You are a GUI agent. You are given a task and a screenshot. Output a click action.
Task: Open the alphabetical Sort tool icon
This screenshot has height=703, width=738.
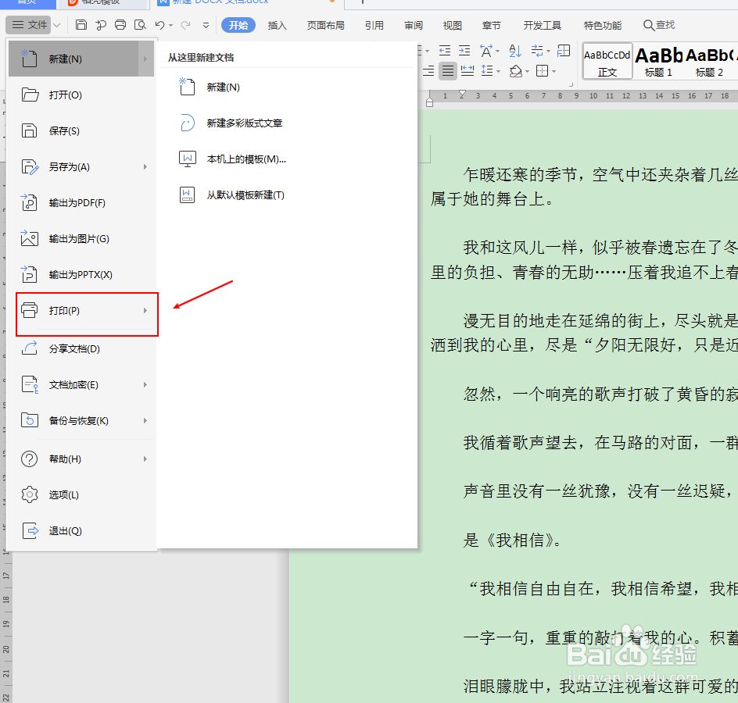pos(514,52)
